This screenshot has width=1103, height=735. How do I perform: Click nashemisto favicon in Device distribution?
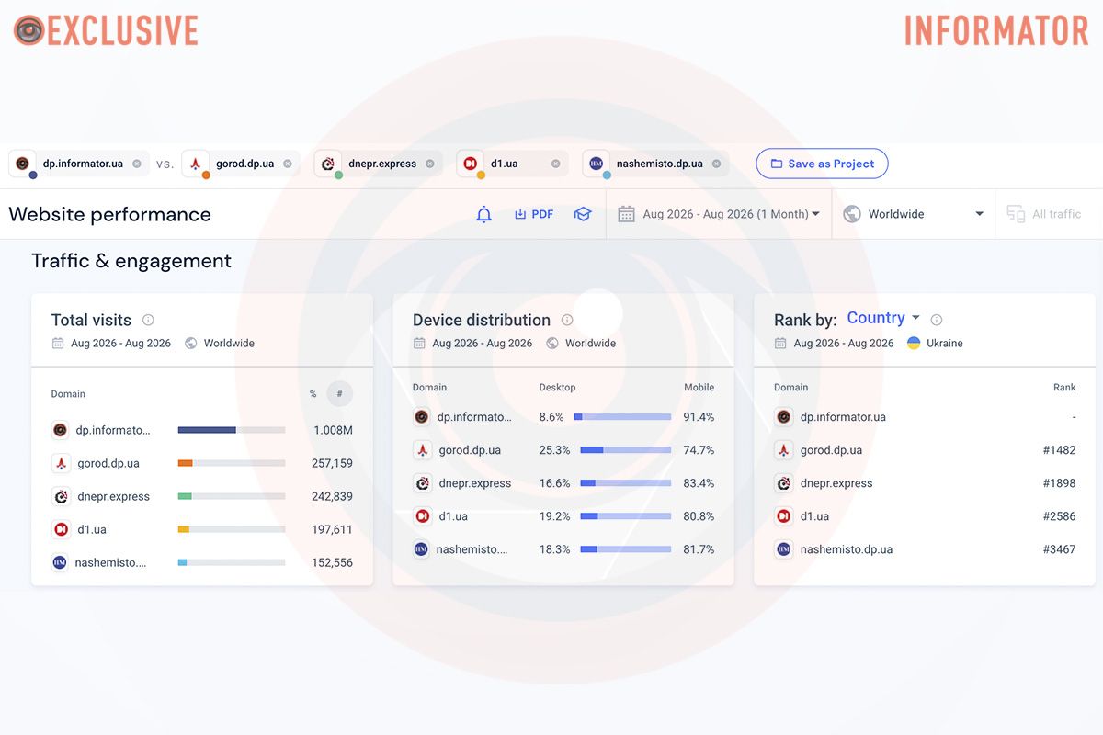pos(422,549)
